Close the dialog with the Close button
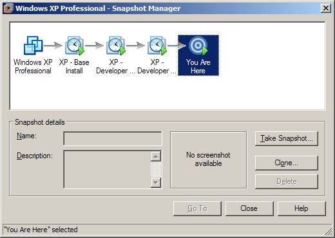The width and height of the screenshot is (335, 238). pyautogui.click(x=249, y=208)
